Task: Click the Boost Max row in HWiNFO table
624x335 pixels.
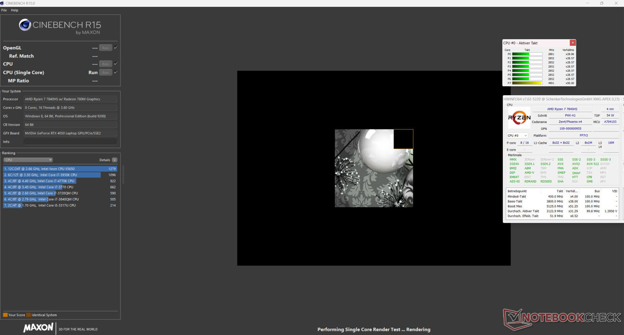Action: pyautogui.click(x=562, y=206)
